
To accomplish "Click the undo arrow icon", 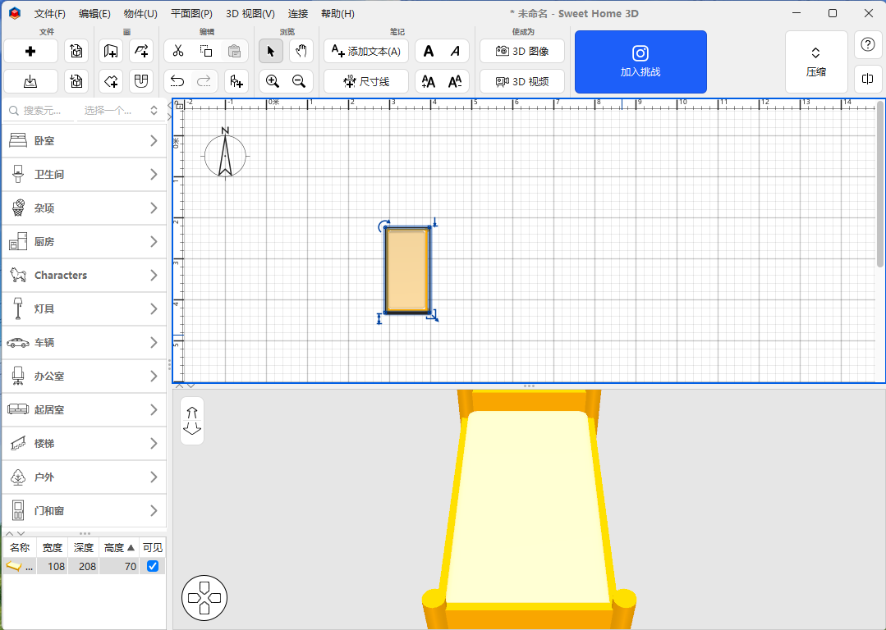I will click(177, 81).
